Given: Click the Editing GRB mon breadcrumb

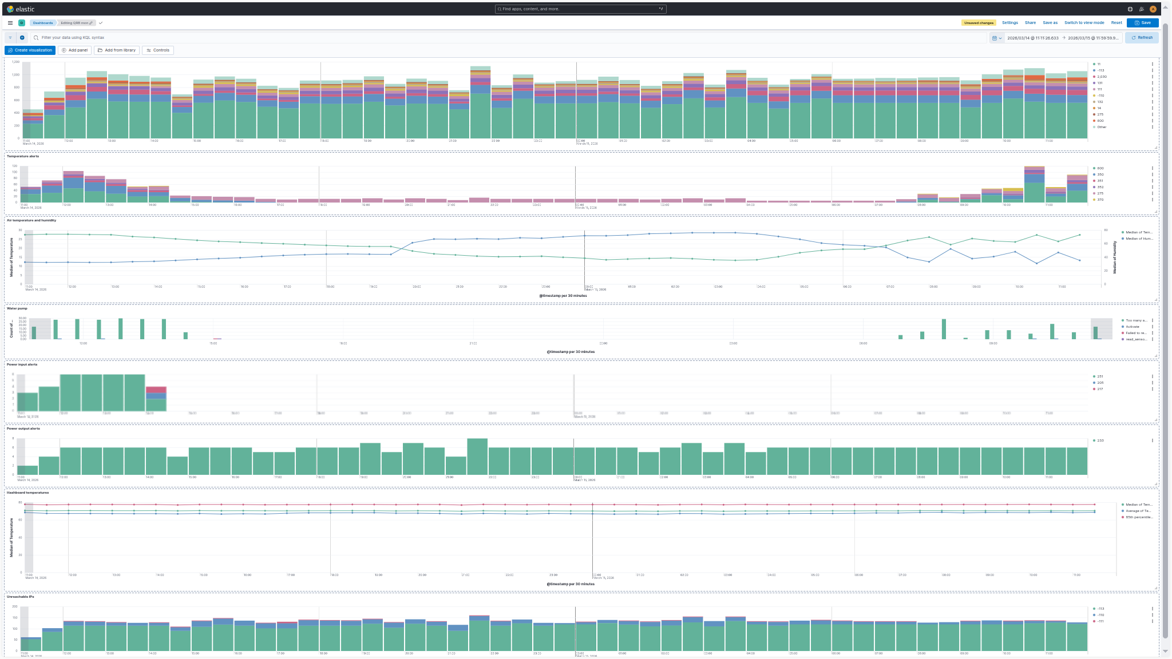Looking at the screenshot, I should pyautogui.click(x=74, y=23).
